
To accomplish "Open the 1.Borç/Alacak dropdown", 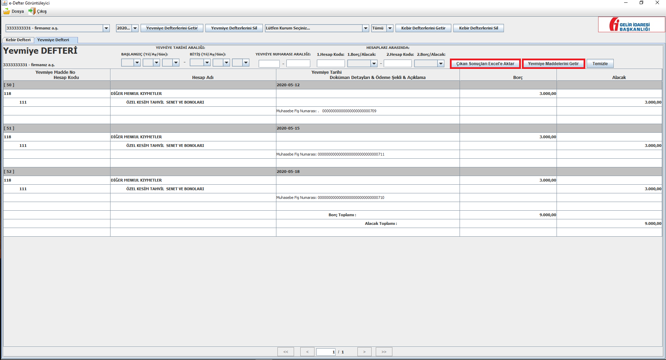I will click(x=374, y=63).
